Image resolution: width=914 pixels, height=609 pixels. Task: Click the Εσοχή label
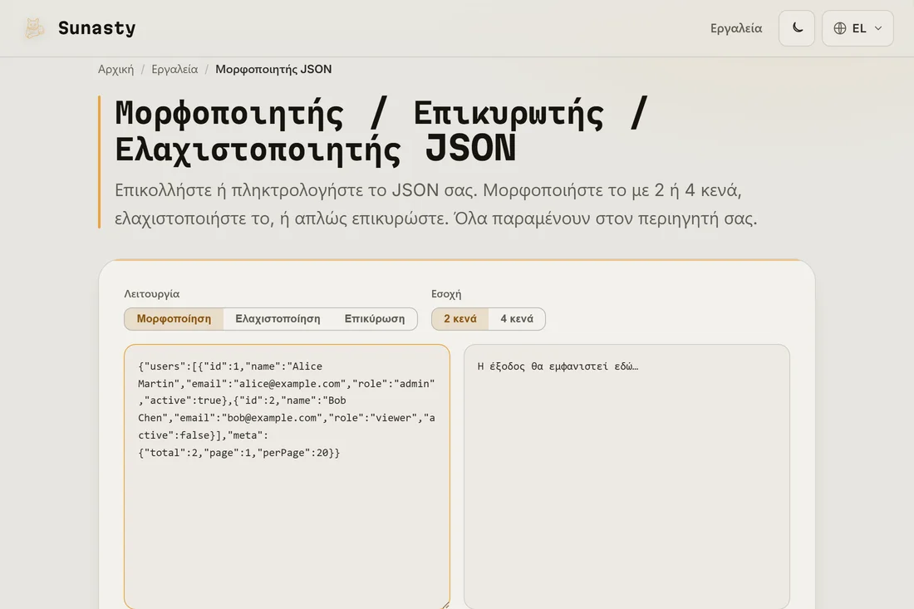[446, 294]
